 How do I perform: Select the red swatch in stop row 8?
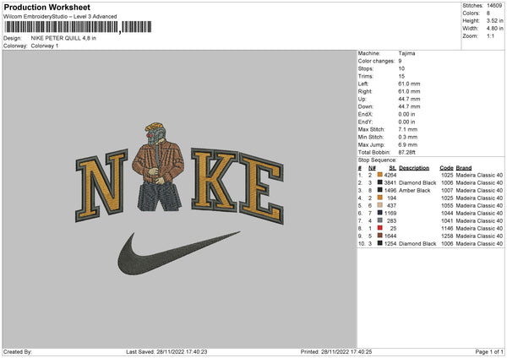[380, 228]
